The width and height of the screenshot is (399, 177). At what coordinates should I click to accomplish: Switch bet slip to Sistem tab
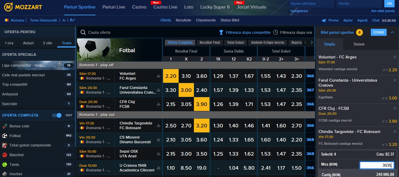359,44
